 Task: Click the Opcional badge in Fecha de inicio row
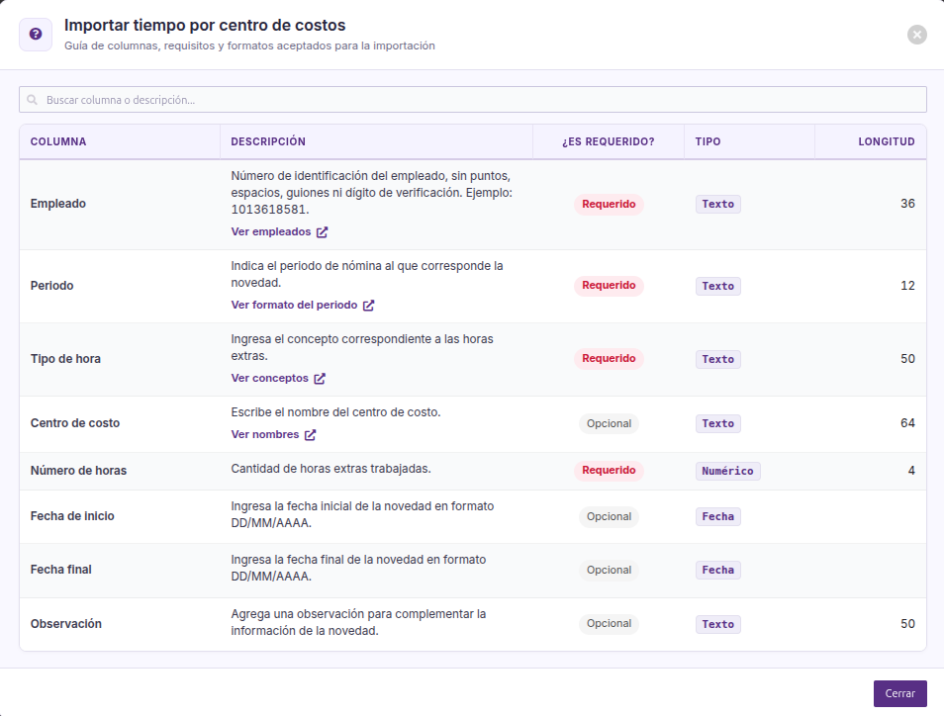pyautogui.click(x=609, y=517)
